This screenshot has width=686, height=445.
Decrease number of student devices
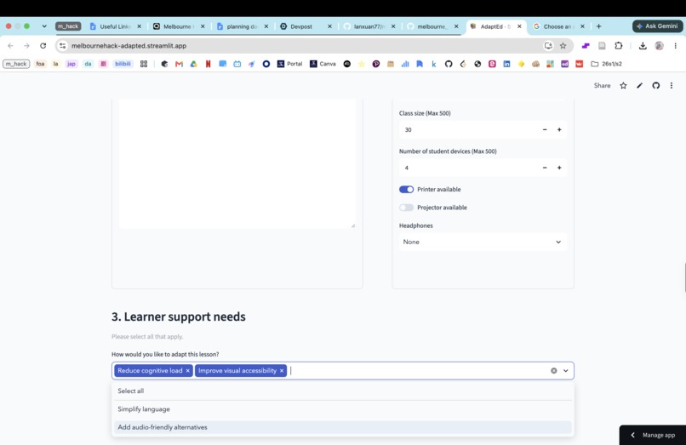point(545,168)
